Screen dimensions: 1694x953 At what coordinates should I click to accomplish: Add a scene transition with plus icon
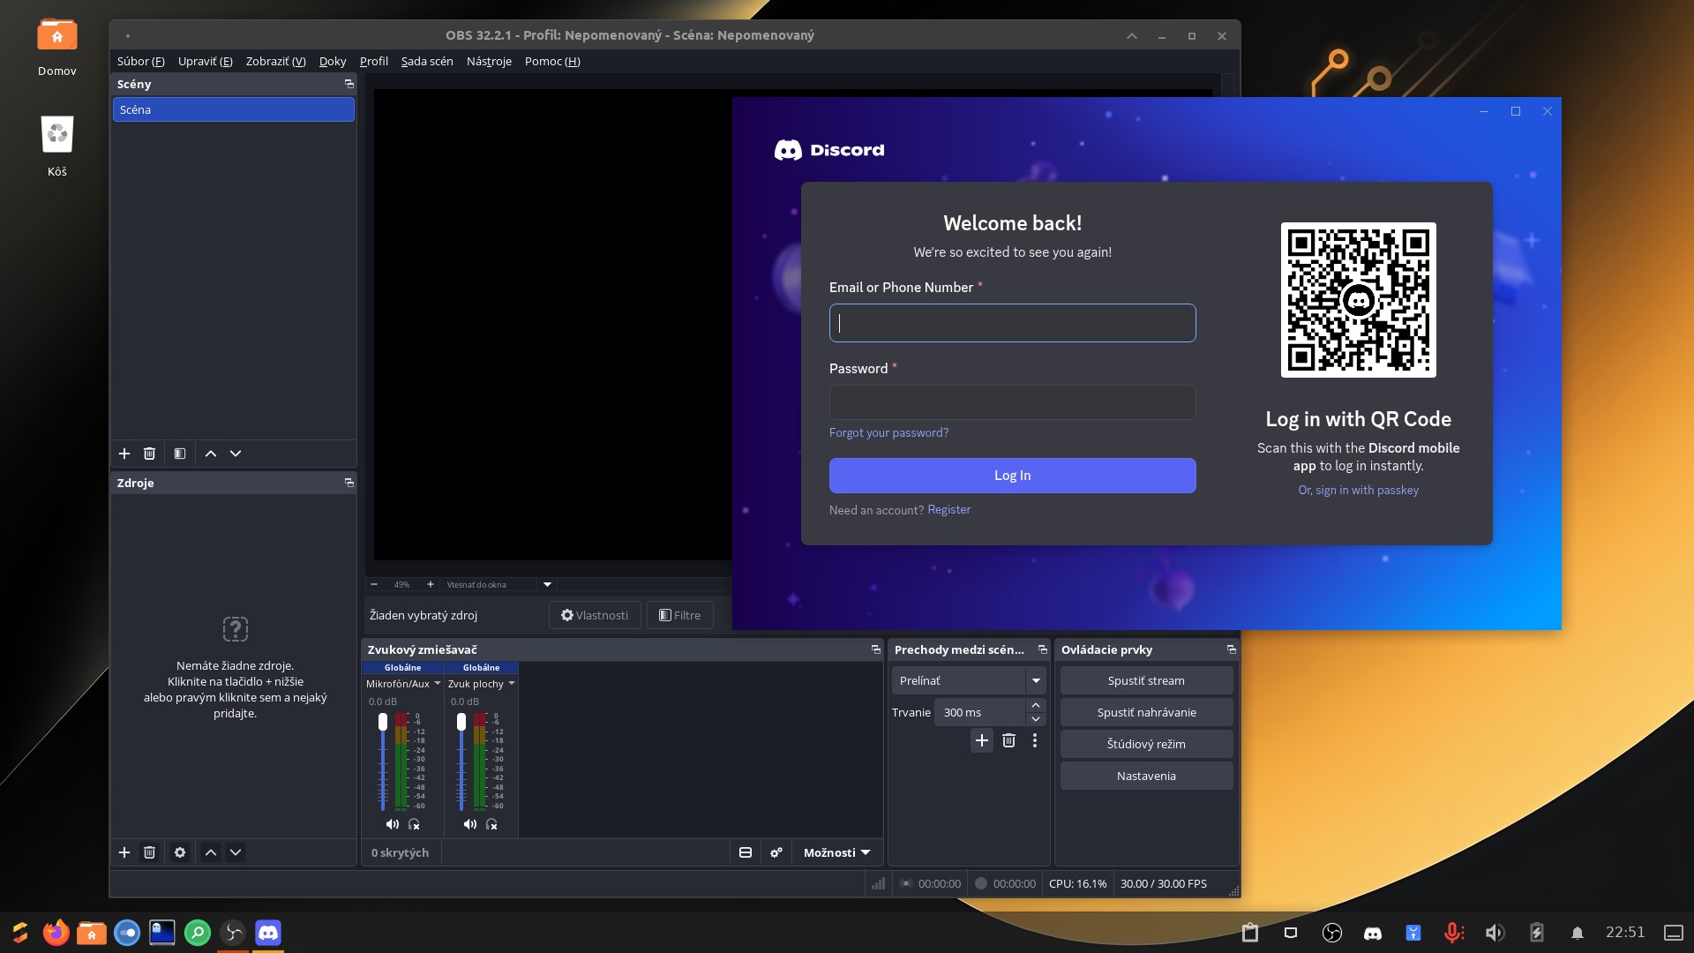point(982,740)
